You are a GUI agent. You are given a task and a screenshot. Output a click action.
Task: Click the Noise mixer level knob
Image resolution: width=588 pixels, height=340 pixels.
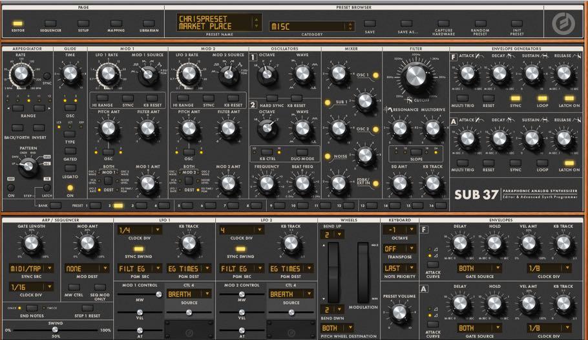click(365, 155)
